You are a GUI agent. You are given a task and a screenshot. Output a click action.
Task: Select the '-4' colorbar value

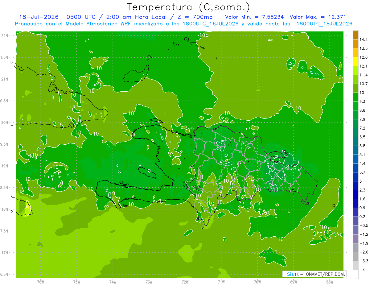(362, 270)
